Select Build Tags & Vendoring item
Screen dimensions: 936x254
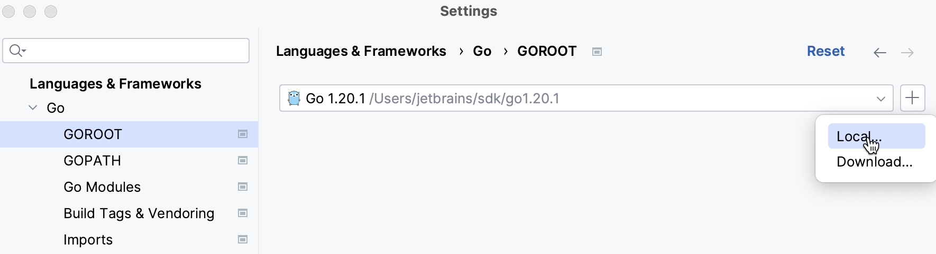pyautogui.click(x=139, y=213)
